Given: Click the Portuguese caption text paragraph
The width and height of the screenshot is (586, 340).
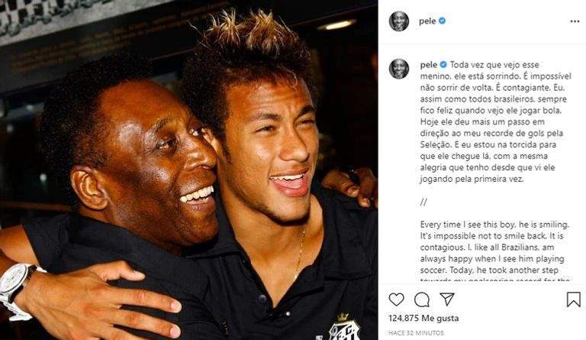Looking at the screenshot, I should [x=495, y=122].
